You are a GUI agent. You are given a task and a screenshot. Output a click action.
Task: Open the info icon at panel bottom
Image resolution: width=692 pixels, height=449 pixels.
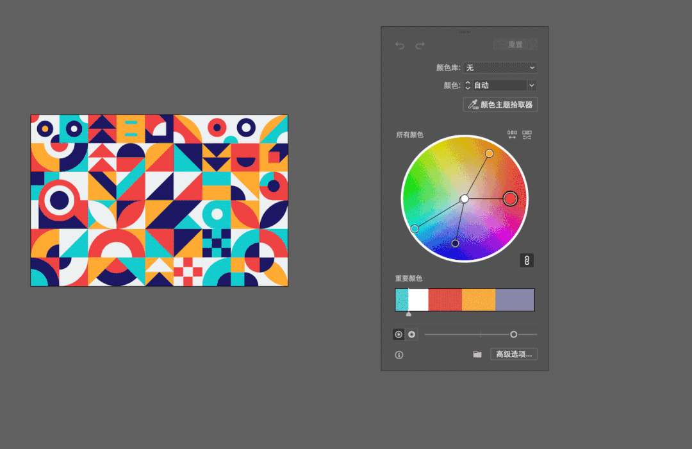pyautogui.click(x=399, y=355)
